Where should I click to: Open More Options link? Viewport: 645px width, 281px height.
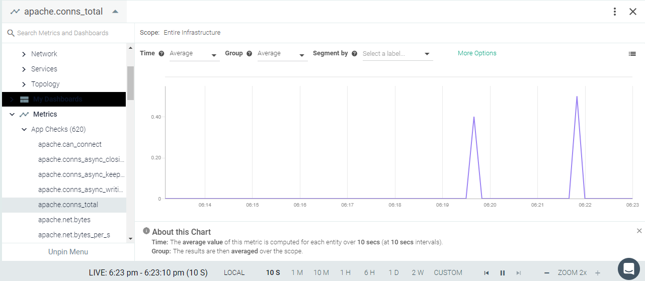pyautogui.click(x=477, y=53)
